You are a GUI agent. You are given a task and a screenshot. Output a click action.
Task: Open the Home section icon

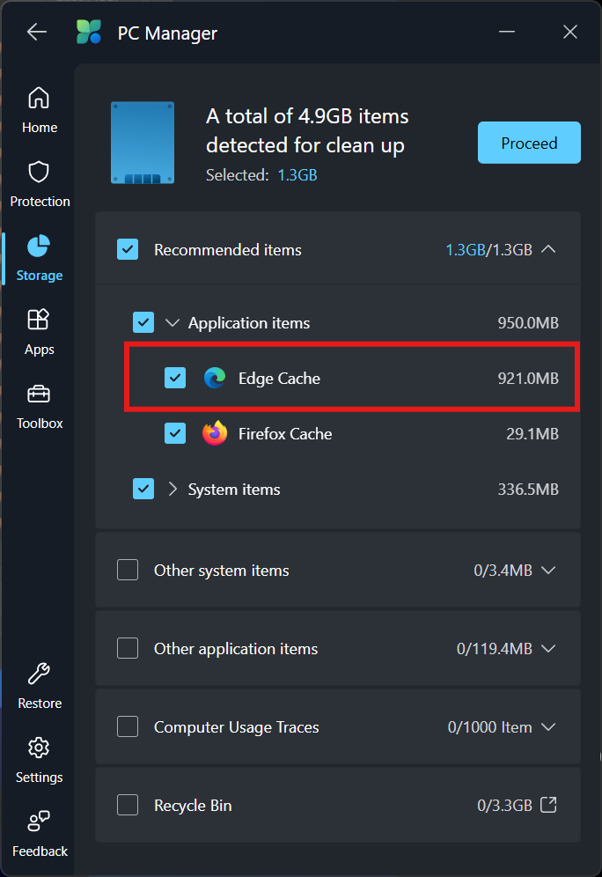(39, 98)
